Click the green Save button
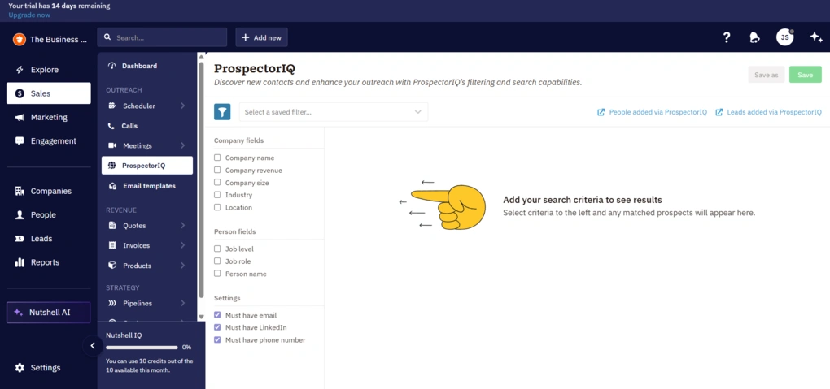 tap(805, 75)
